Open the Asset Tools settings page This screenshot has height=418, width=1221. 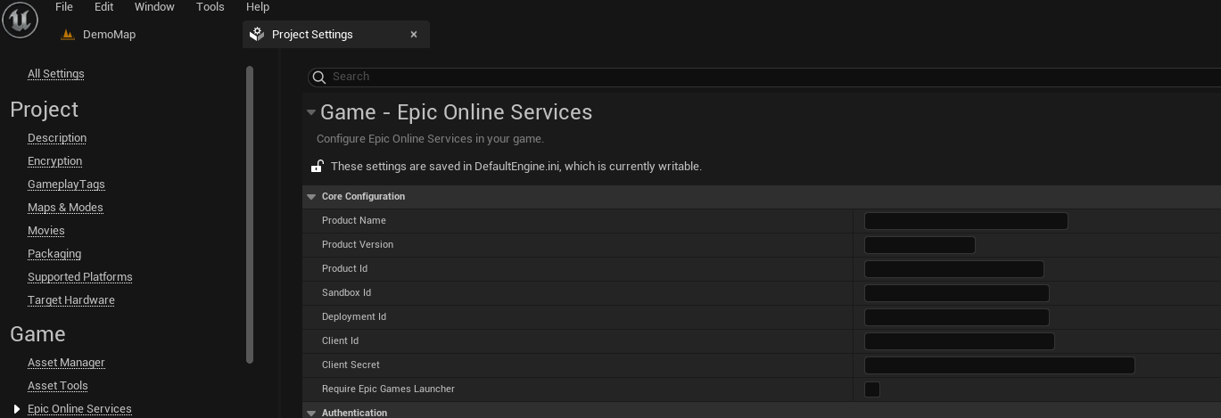click(x=58, y=386)
